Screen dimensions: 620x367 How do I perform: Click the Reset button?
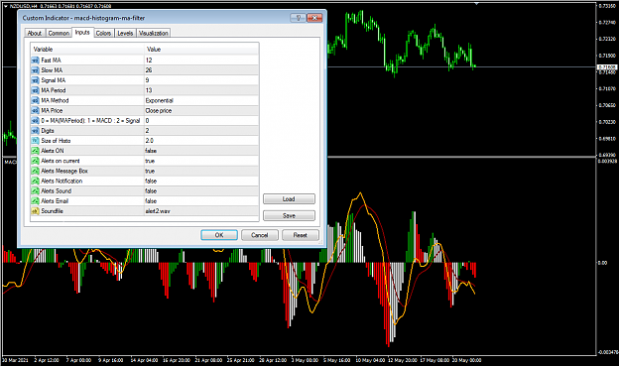[x=301, y=235]
